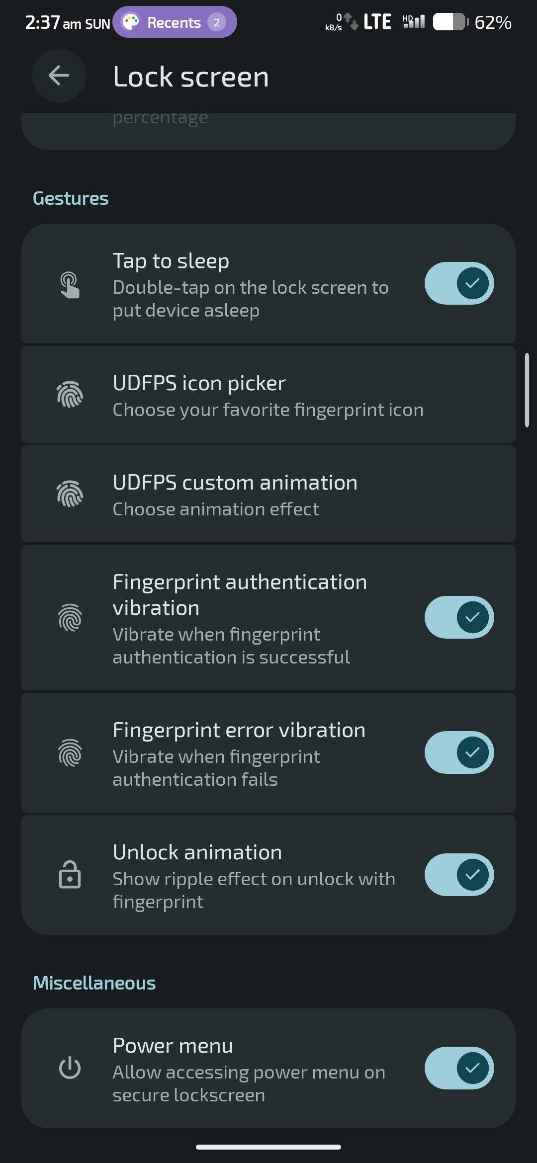Tap the Lock screen page title
This screenshot has height=1163, width=537.
[x=191, y=77]
